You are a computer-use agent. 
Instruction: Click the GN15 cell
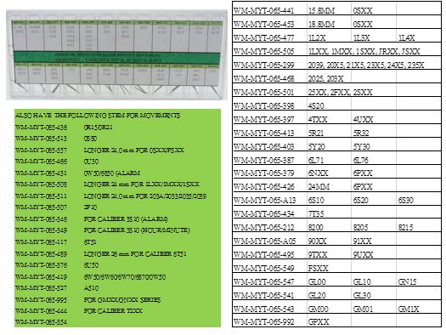[419, 280]
